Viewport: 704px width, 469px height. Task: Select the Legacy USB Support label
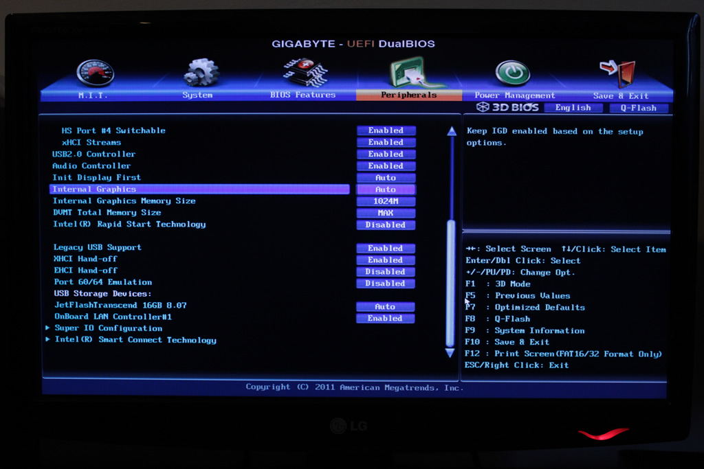(98, 247)
